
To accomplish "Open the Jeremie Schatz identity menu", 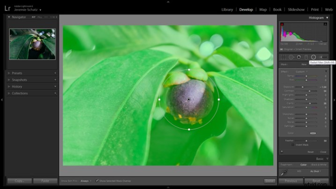I will 28,10.
